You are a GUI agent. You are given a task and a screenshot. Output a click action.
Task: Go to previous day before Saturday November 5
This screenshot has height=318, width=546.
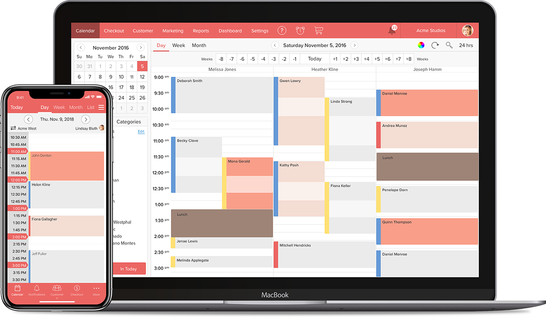[275, 45]
